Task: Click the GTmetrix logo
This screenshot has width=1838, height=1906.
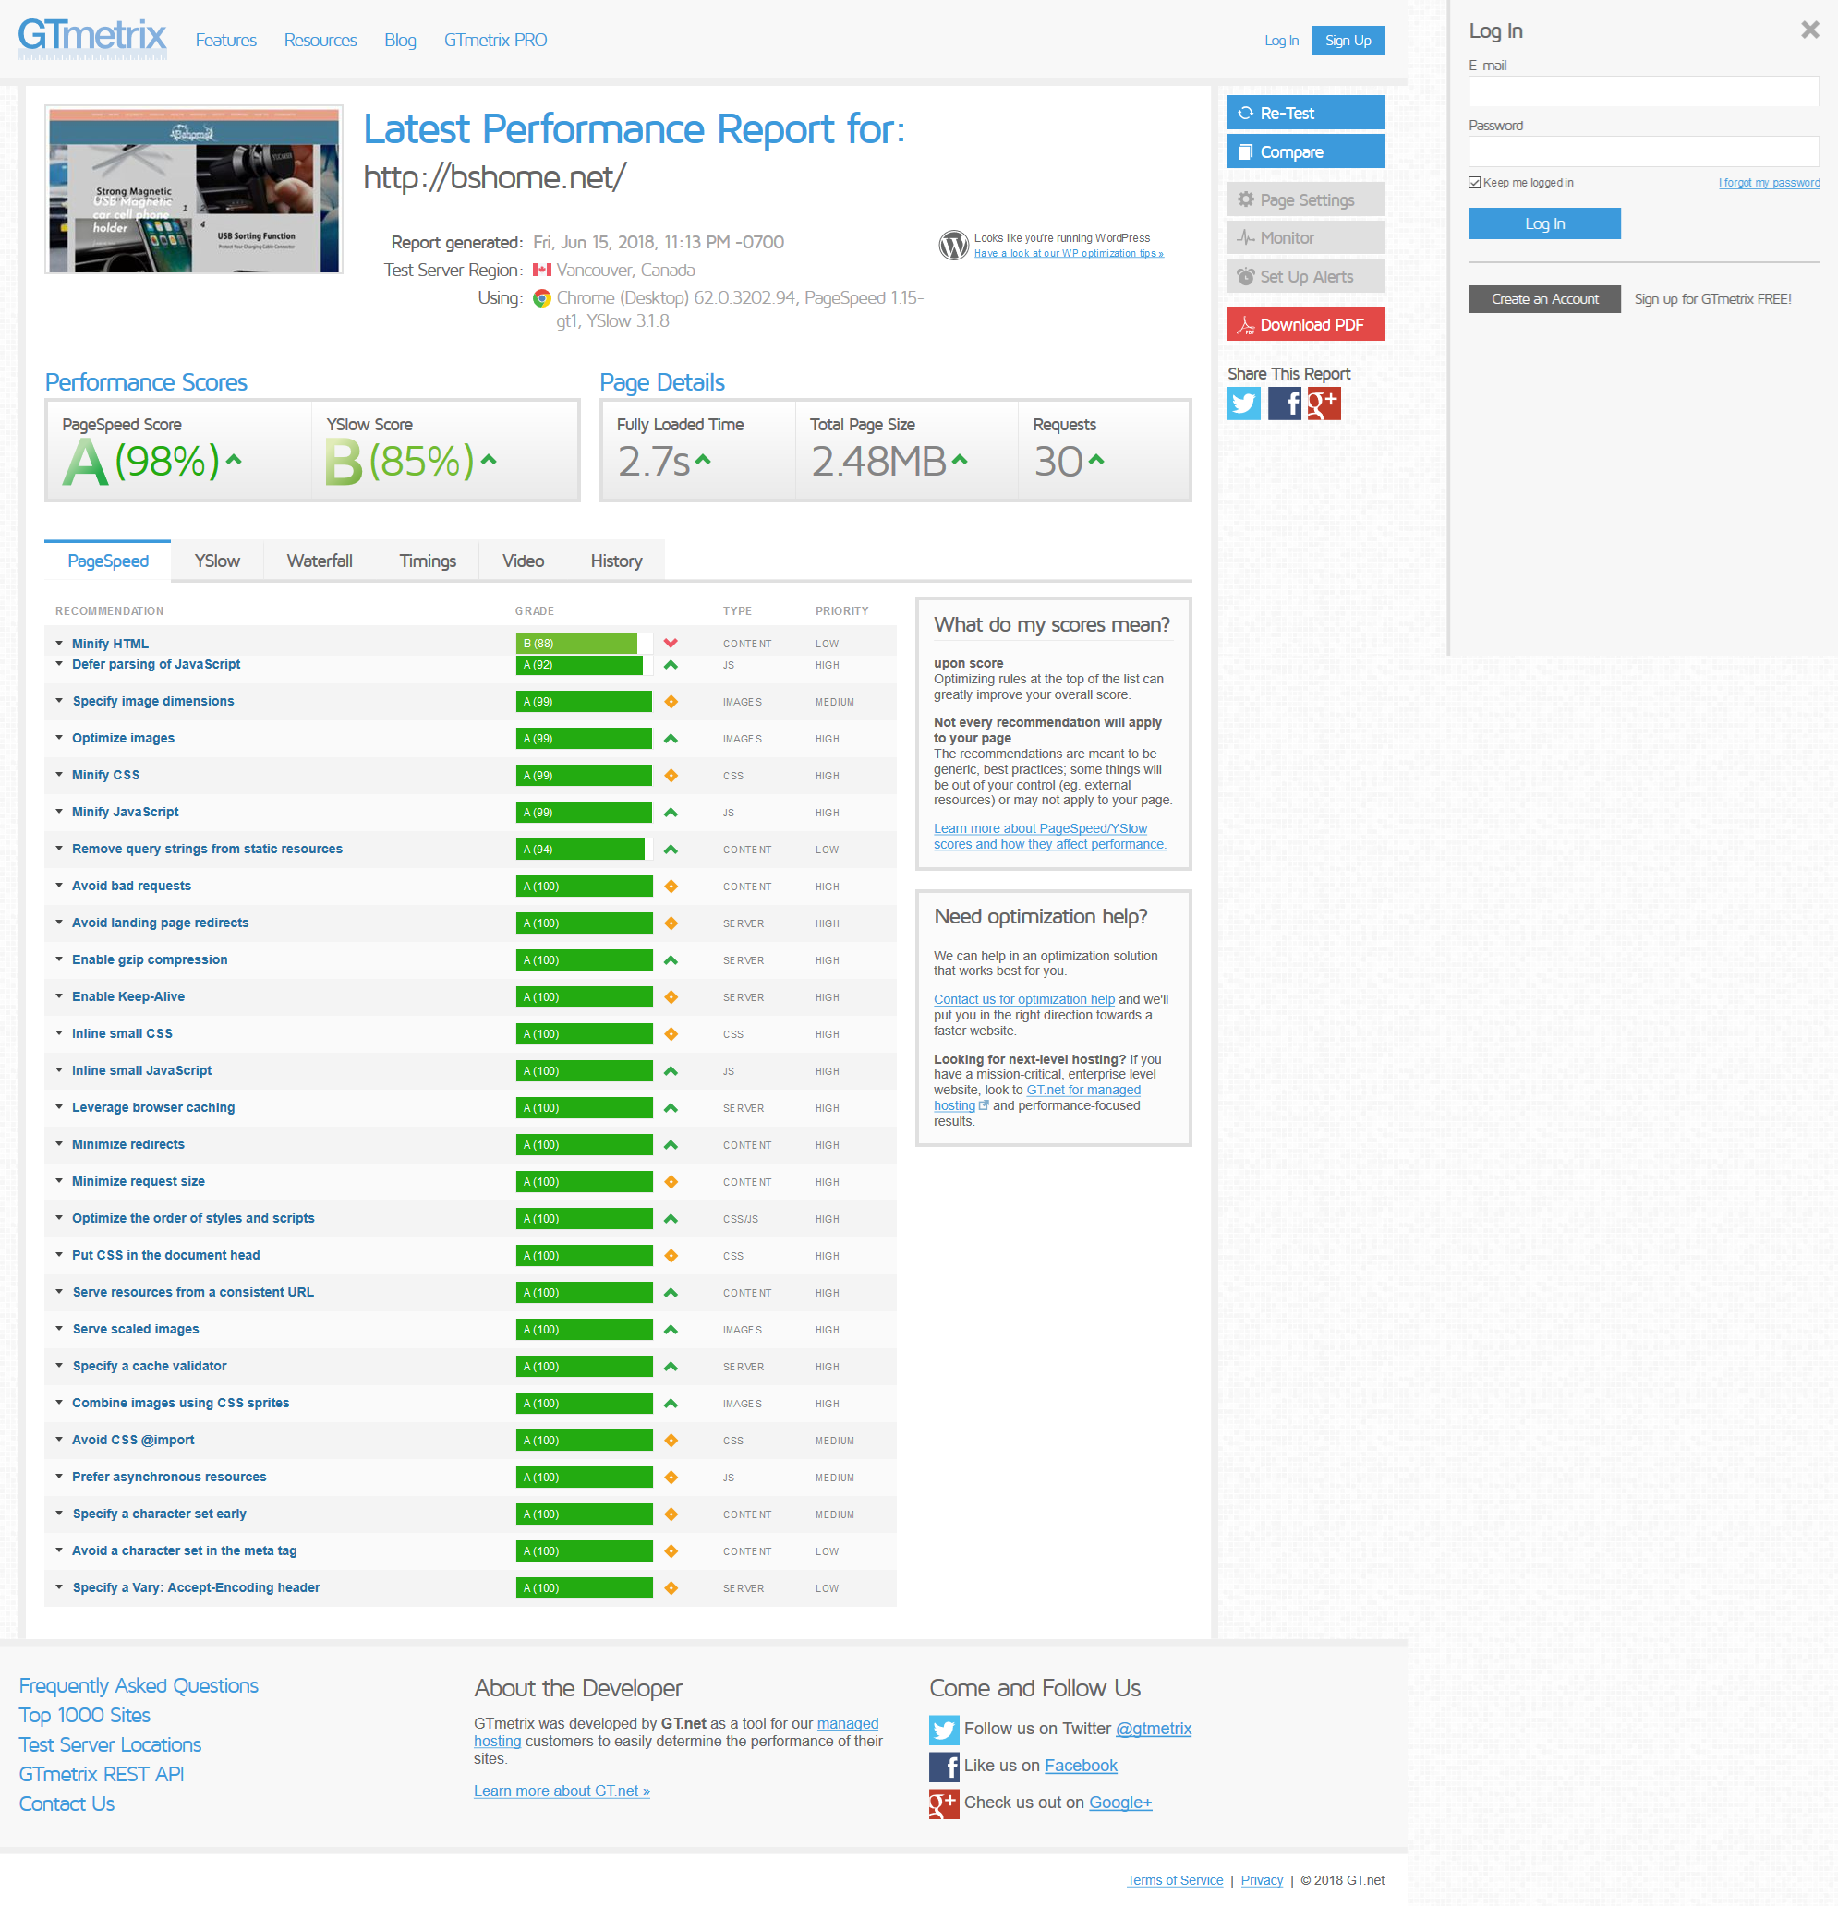Action: (92, 39)
